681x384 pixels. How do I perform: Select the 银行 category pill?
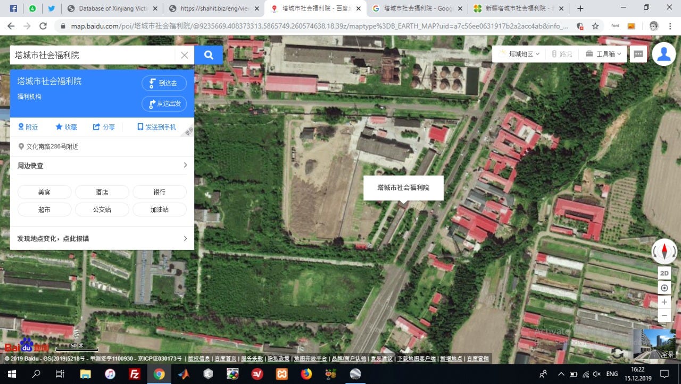click(x=159, y=192)
